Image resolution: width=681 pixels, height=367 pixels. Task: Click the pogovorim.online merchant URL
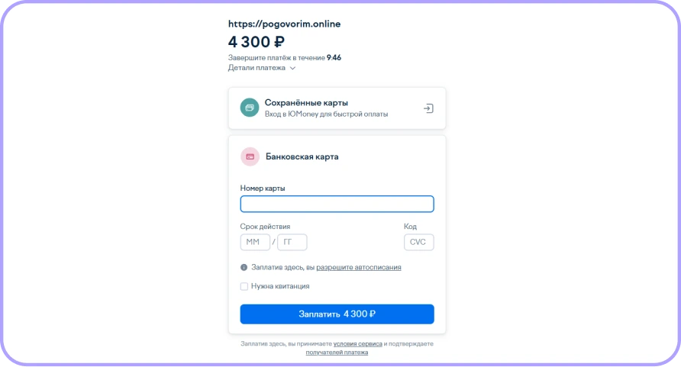[284, 24]
